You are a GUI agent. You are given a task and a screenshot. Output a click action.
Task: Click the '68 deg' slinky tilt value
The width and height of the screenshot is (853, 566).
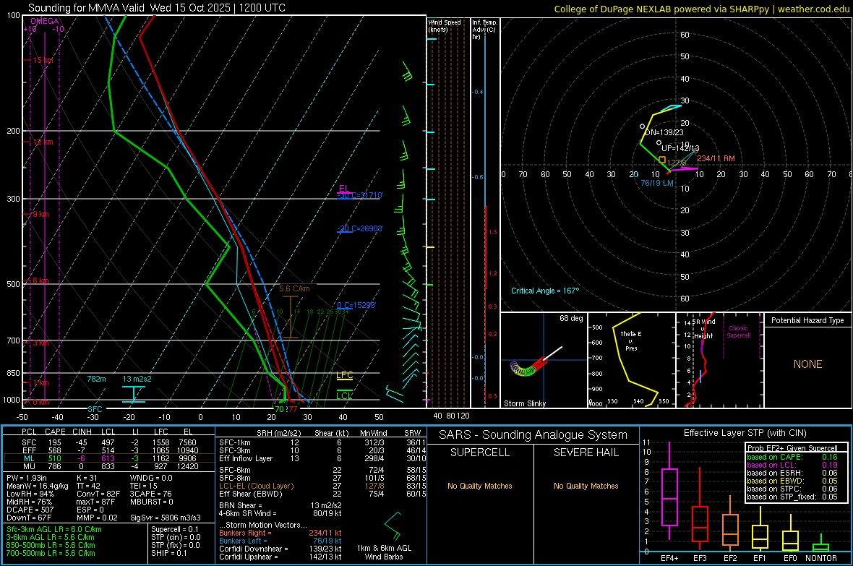point(571,318)
